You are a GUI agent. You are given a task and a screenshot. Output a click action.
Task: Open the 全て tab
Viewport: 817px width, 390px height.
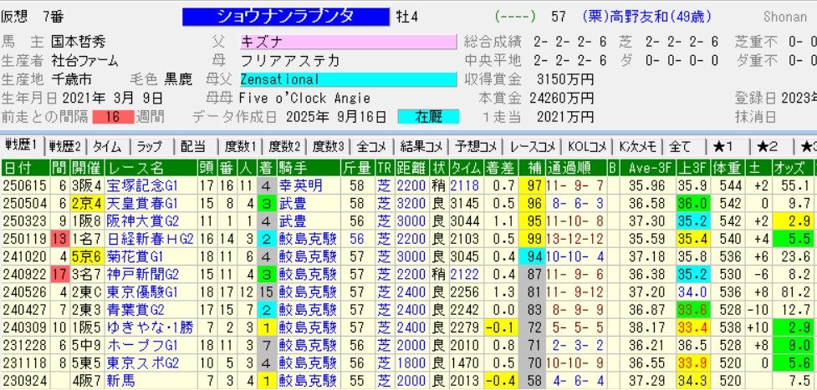(x=682, y=146)
